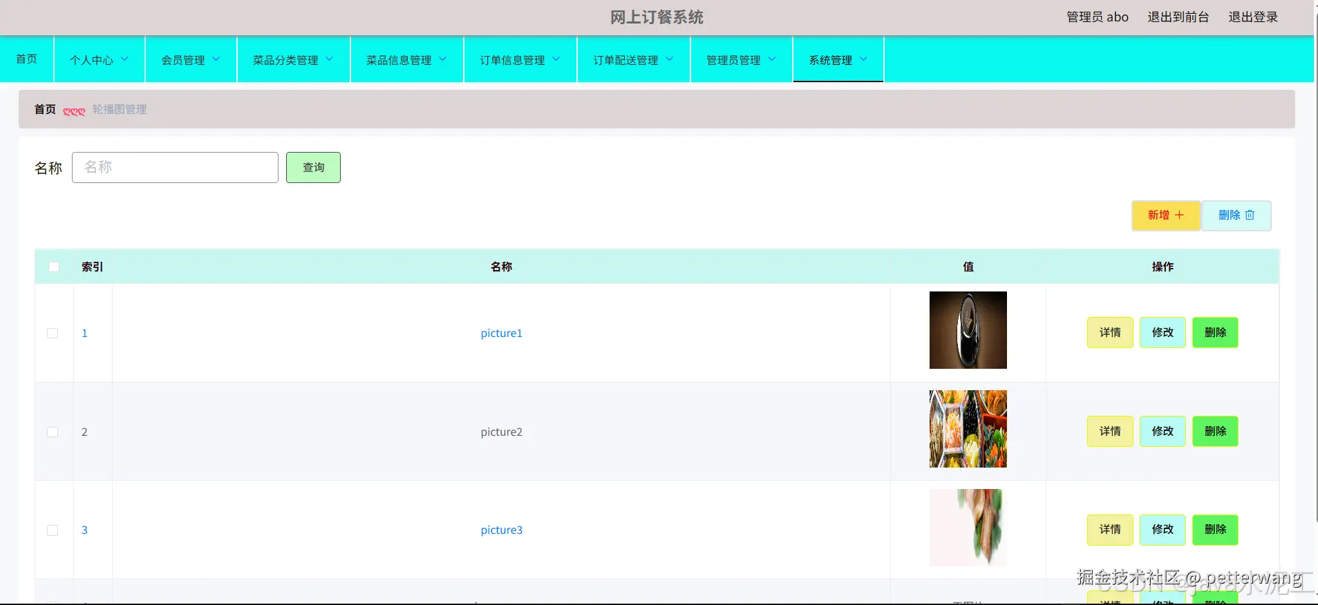Image resolution: width=1318 pixels, height=605 pixels.
Task: Click the 名称 column header
Action: (502, 267)
